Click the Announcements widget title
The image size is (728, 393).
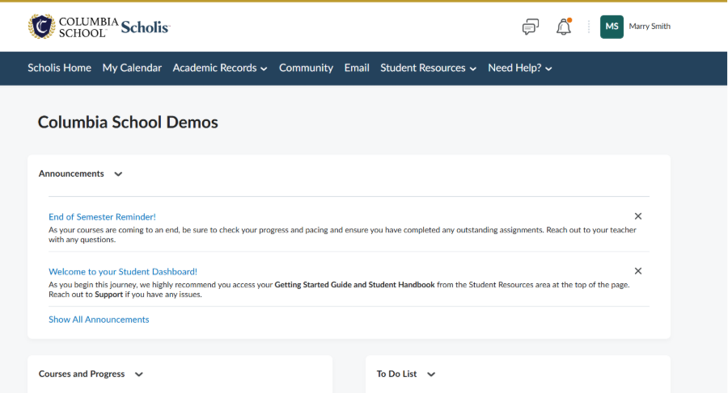(71, 174)
